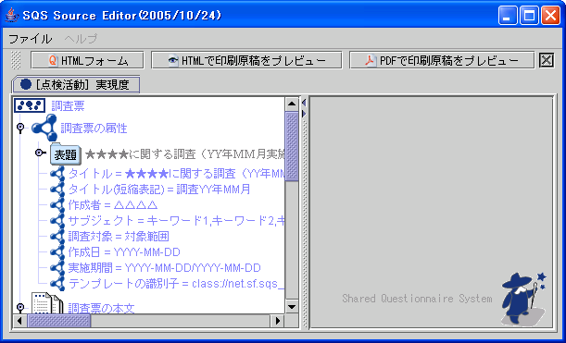566x343 pixels.
Task: Select 調査票の属性 tree label
Action: coord(94,129)
